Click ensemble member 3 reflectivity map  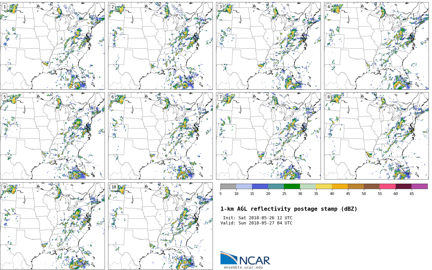pos(268,46)
